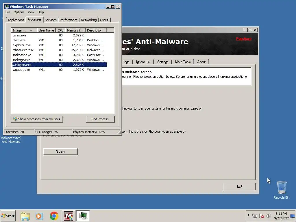Screen dimensions: 296x222
Task: Select the winlogon.exe process row
Action: [60, 65]
